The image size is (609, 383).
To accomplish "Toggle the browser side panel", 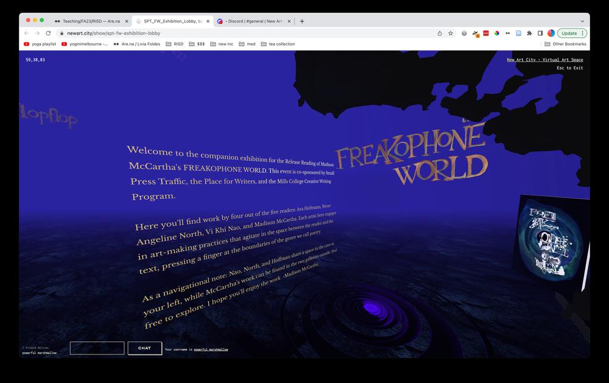I will point(540,33).
